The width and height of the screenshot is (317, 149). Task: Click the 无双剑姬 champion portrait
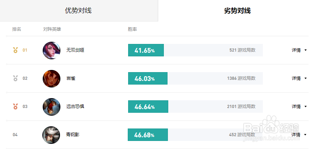(51, 51)
